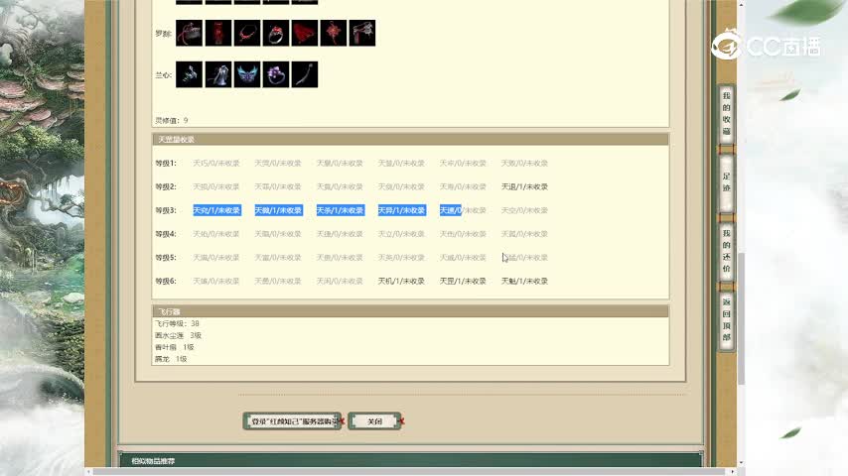Click the page vertical scrollbar thumb
This screenshot has height=476, width=848.
[x=741, y=318]
